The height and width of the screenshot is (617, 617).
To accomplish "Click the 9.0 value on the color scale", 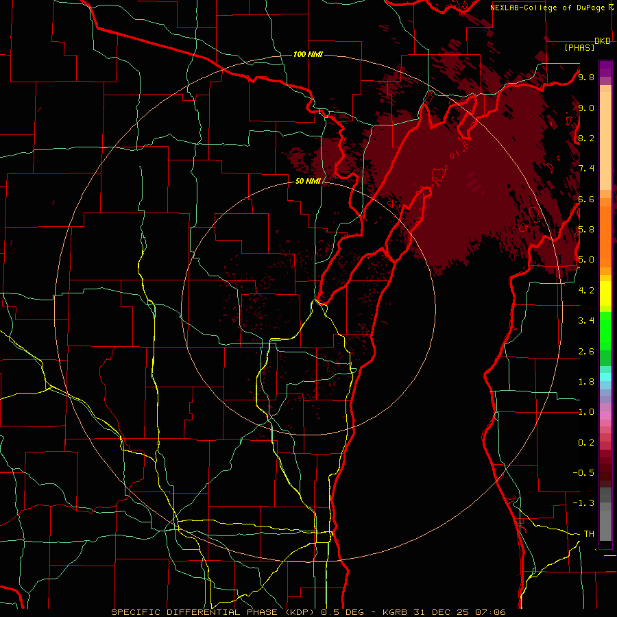I will pos(586,108).
